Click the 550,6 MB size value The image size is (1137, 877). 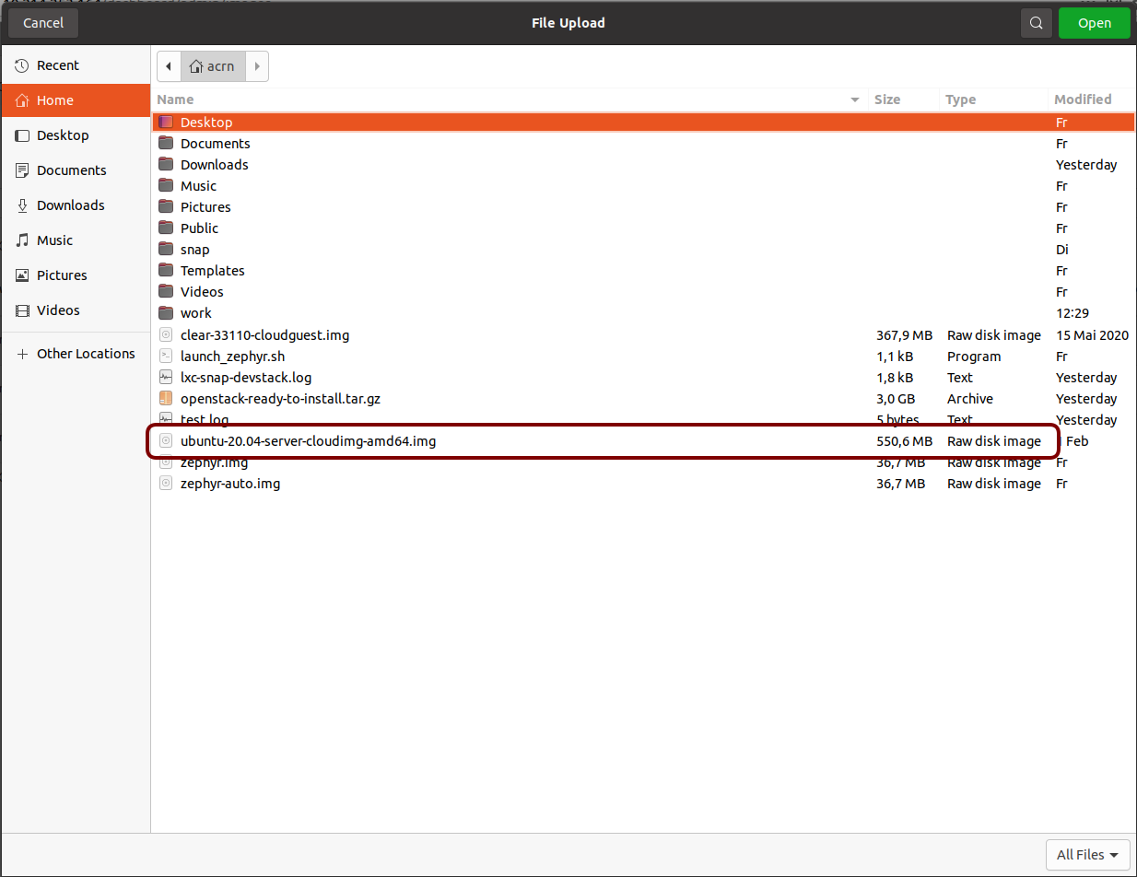pos(904,441)
